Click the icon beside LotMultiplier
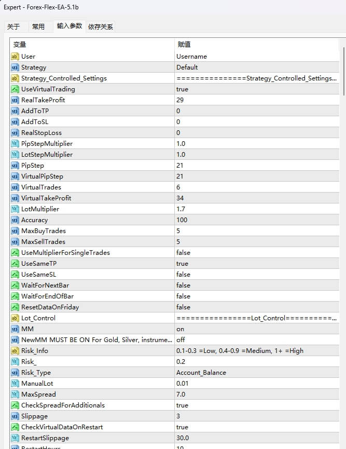The height and width of the screenshot is (449, 346). (x=15, y=209)
